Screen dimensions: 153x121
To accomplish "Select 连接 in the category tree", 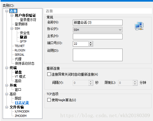I will (x=13, y=11).
